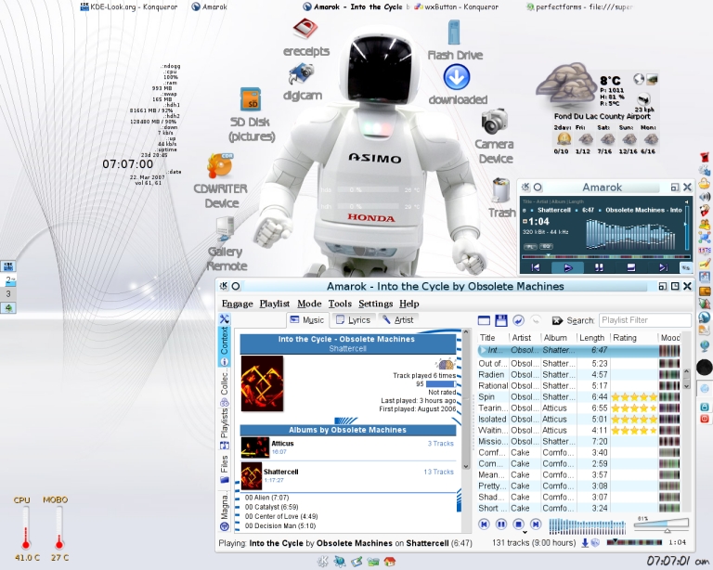Click the Undo icon in playlist toolbar

518,320
